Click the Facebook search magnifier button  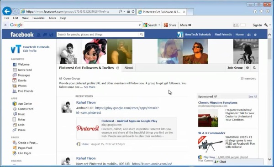[x=142, y=35]
